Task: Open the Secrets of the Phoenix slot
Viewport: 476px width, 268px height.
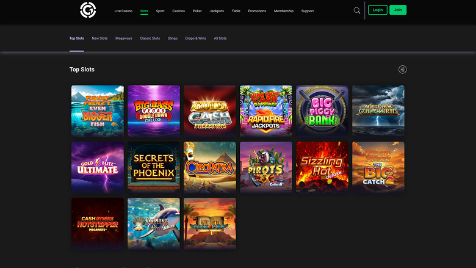Action: pyautogui.click(x=154, y=167)
